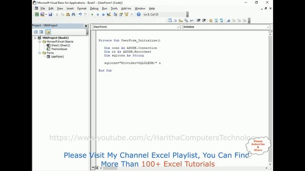Restore the inner code window
Image resolution: width=305 pixels, height=171 pixels.
pyautogui.click(x=266, y=9)
